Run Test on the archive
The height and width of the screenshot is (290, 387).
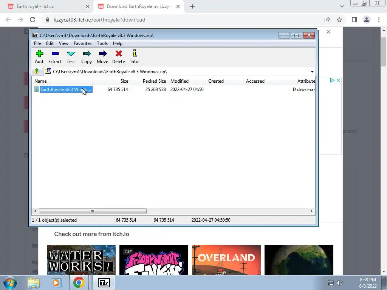coord(71,57)
